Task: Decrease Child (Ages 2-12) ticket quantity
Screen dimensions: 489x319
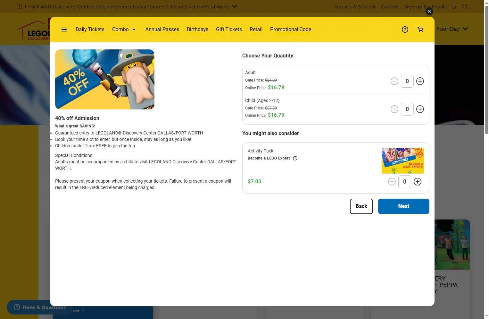Action: tap(394, 109)
